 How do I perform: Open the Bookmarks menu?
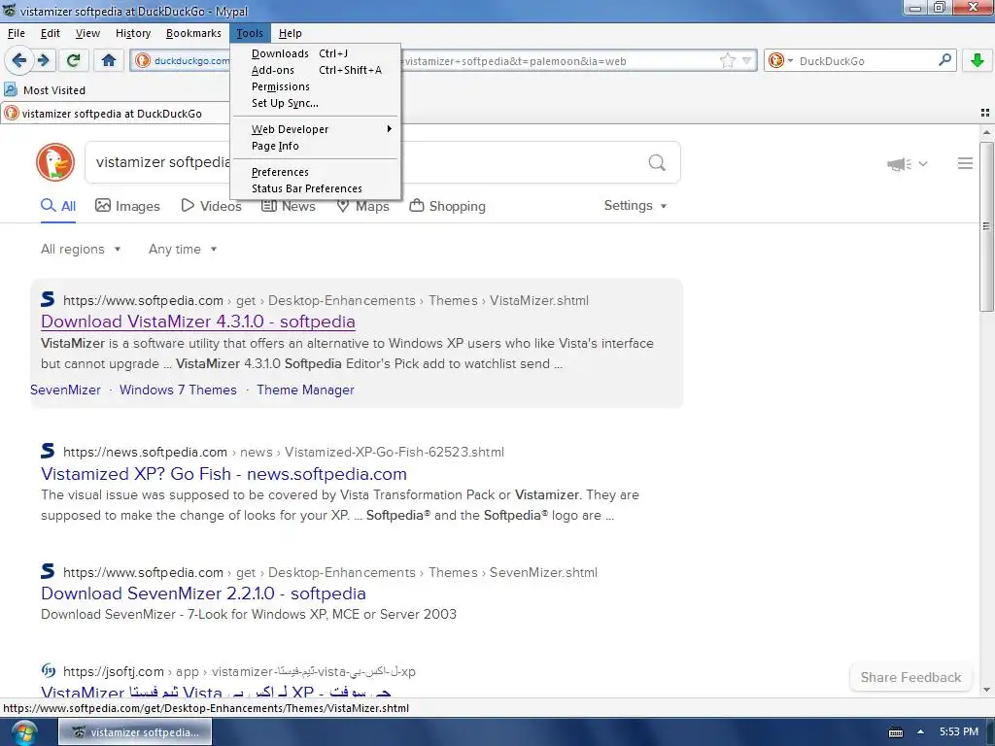193,33
